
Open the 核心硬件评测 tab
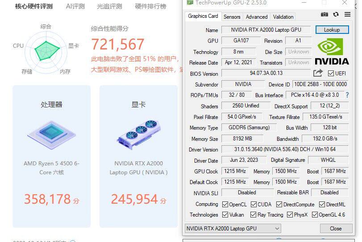pos(34,6)
